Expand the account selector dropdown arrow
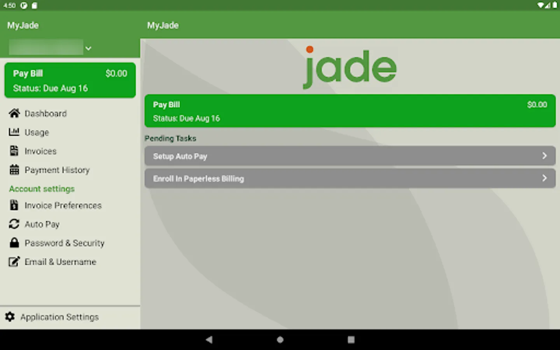 pos(88,48)
